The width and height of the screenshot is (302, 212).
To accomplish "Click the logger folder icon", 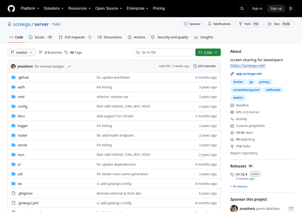I will pos(13,126).
